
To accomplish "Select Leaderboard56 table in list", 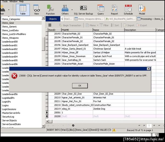I will coord(10,94).
